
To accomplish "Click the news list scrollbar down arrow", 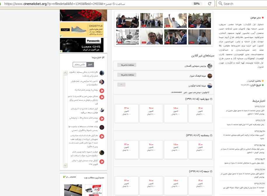I will (65, 165).
